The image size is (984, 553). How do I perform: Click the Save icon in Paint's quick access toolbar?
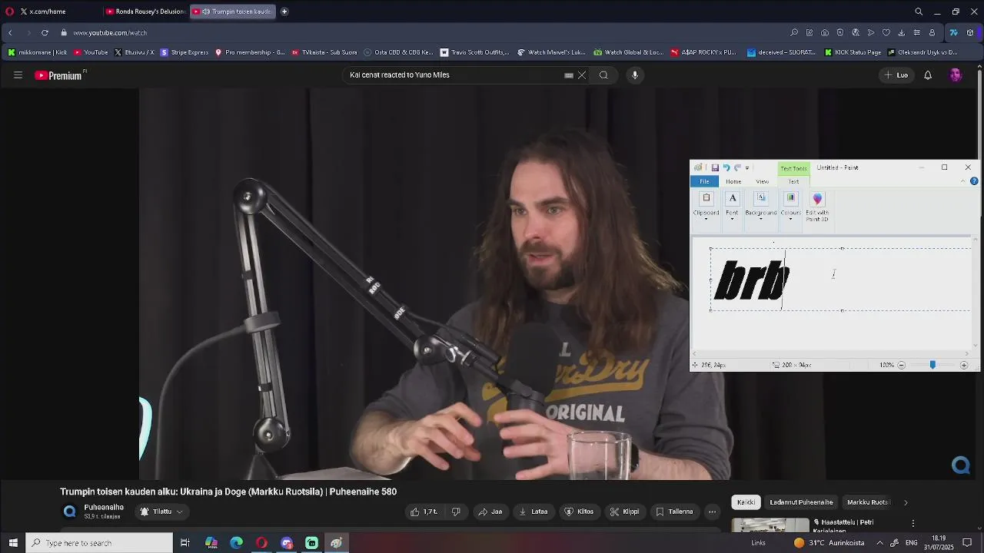click(x=715, y=167)
